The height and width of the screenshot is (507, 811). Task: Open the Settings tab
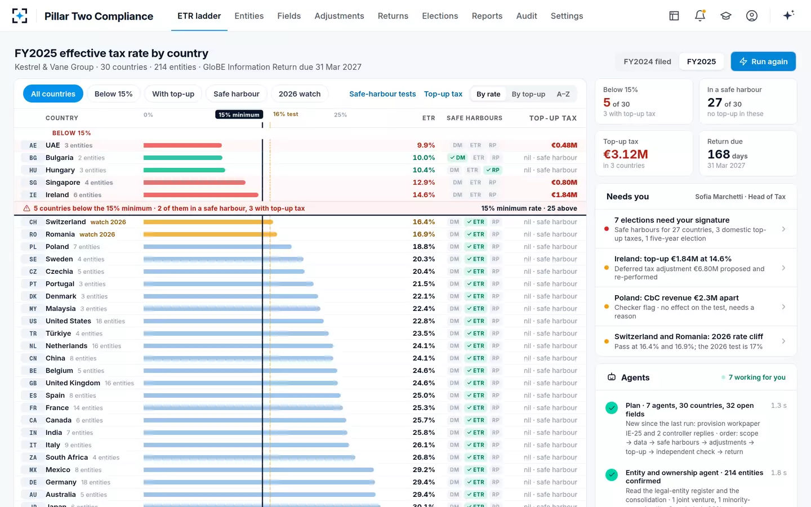click(x=567, y=16)
